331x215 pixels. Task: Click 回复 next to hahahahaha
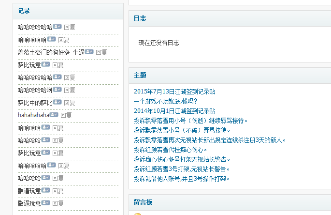pos(66,115)
